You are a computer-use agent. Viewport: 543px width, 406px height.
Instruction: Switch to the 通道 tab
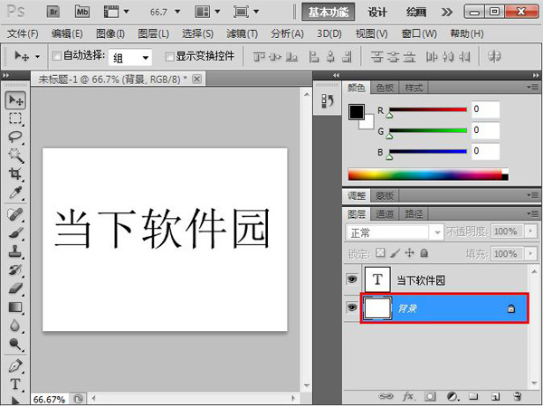(384, 214)
